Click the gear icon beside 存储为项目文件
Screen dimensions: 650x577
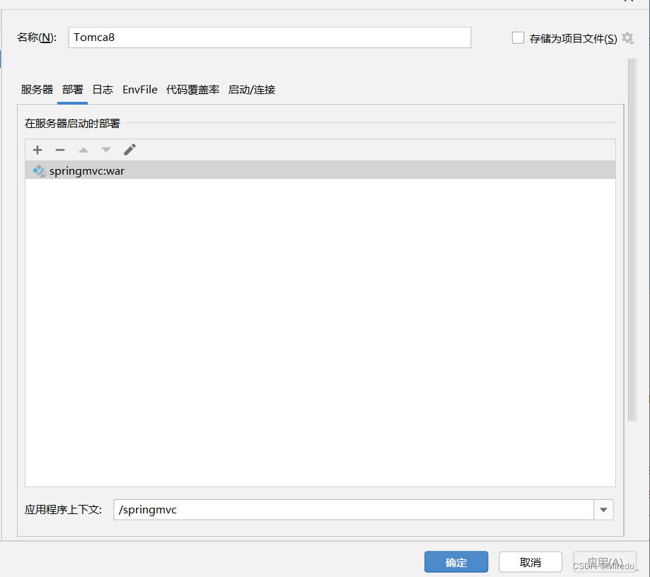[x=627, y=38]
